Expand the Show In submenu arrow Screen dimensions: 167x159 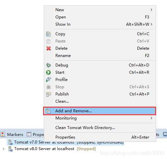click(152, 24)
